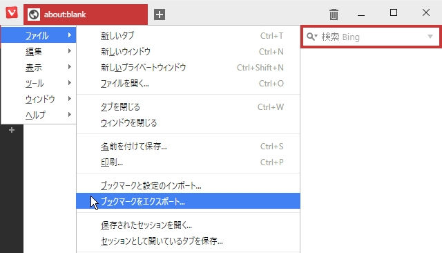Choose 新しいタブ from the menu
Viewport: 442px width, 253px height.
(189, 35)
